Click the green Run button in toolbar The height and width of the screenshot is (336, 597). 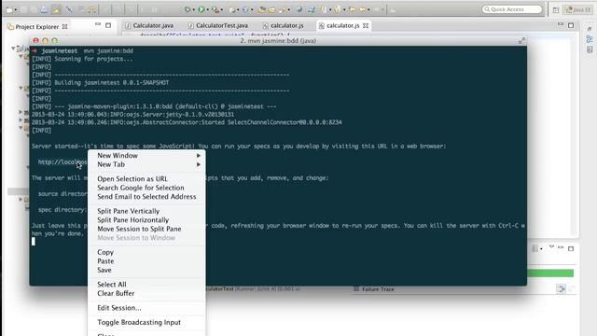click(201, 9)
